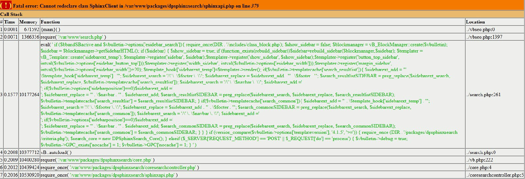Click the 'Location' column header

pyautogui.click(x=475, y=22)
